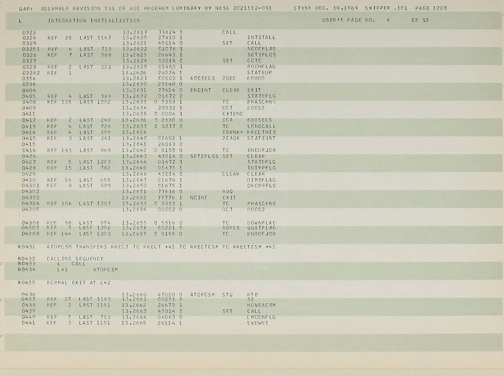Select the 'GOTO' operand

coord(254,61)
